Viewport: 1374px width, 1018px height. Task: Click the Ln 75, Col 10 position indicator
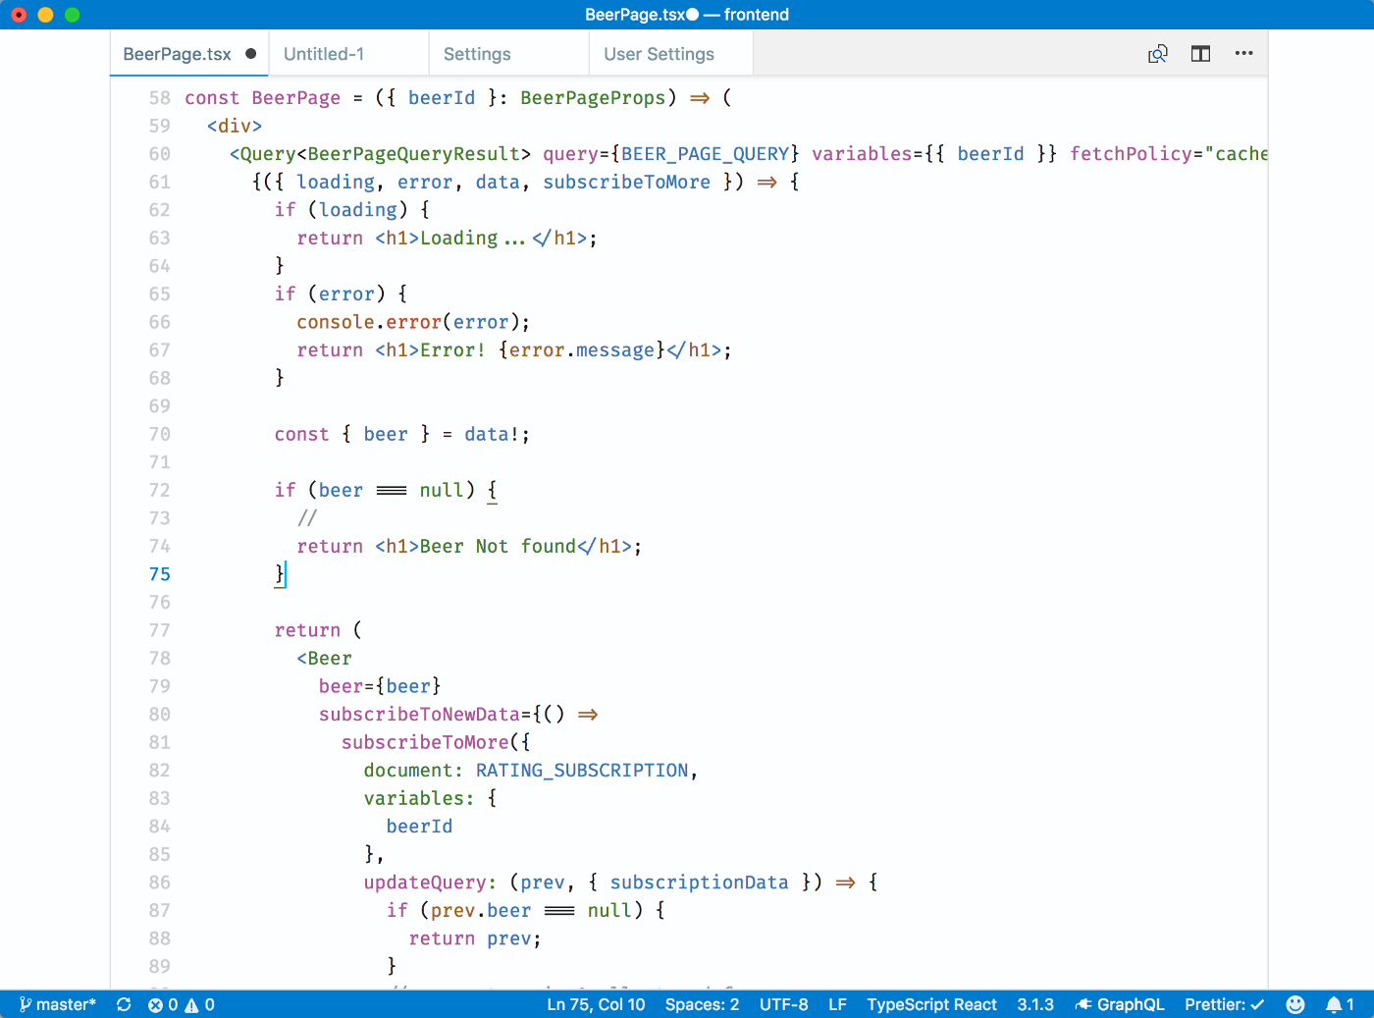click(x=596, y=1004)
